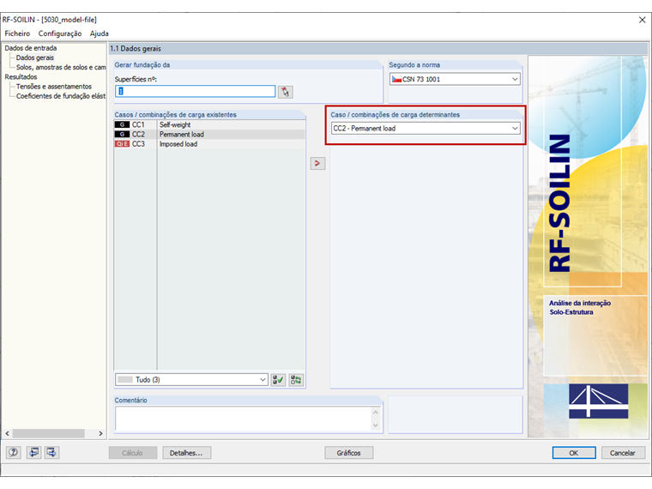Screen dimensions: 652x489
Task: Select Dados gerais in the navigator tree
Action: [35, 57]
